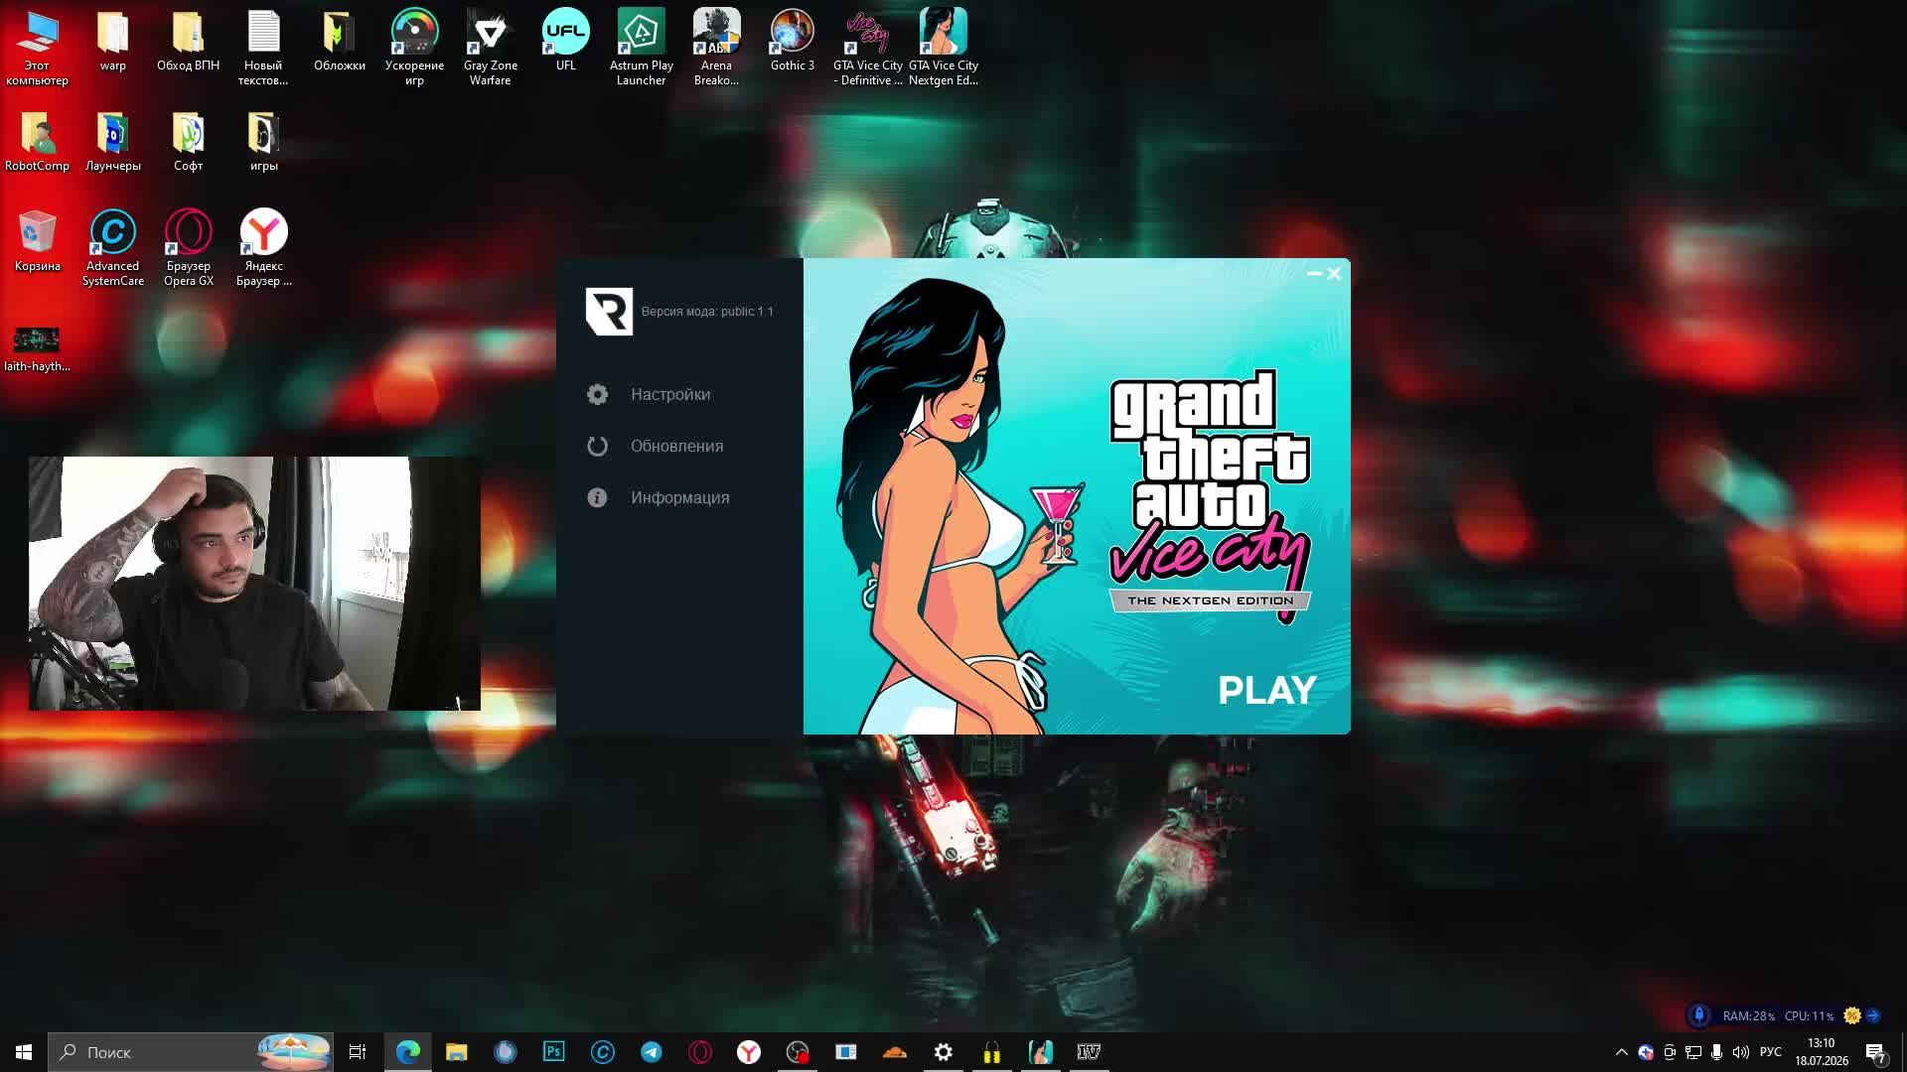
Task: Open the network tray icon
Action: 1692,1052
